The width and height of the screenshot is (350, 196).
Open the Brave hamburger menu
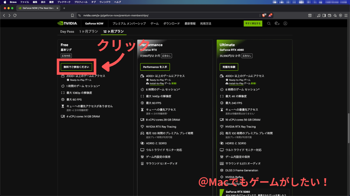coord(346,15)
